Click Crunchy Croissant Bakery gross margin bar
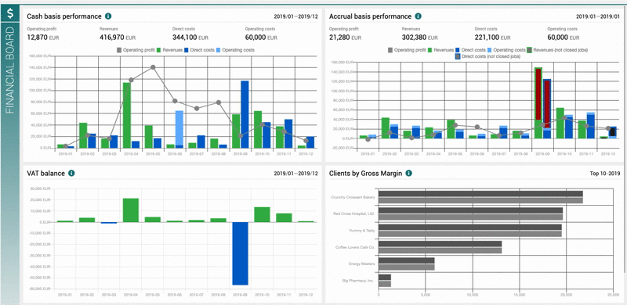627x305 pixels. [x=480, y=197]
